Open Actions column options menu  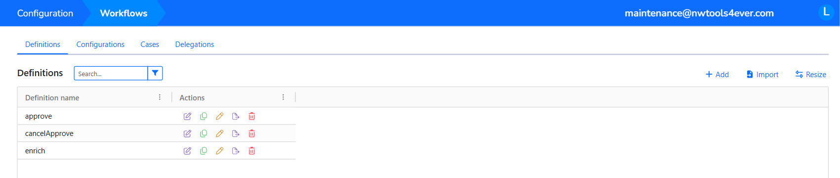[283, 97]
